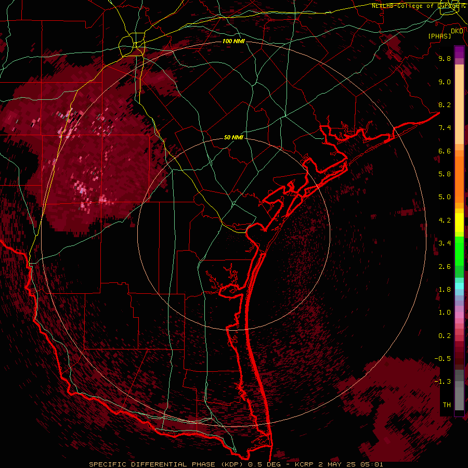
Task: Click the 9.8 scale value
Action: (445, 58)
